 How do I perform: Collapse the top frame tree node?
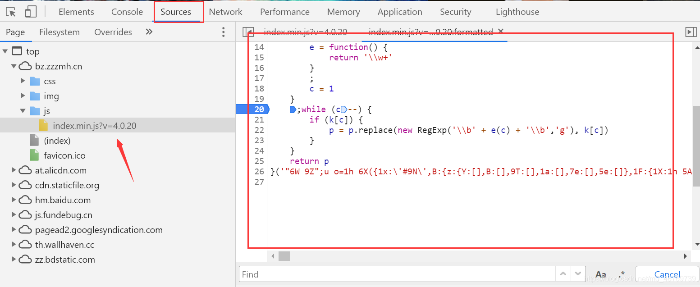point(5,51)
